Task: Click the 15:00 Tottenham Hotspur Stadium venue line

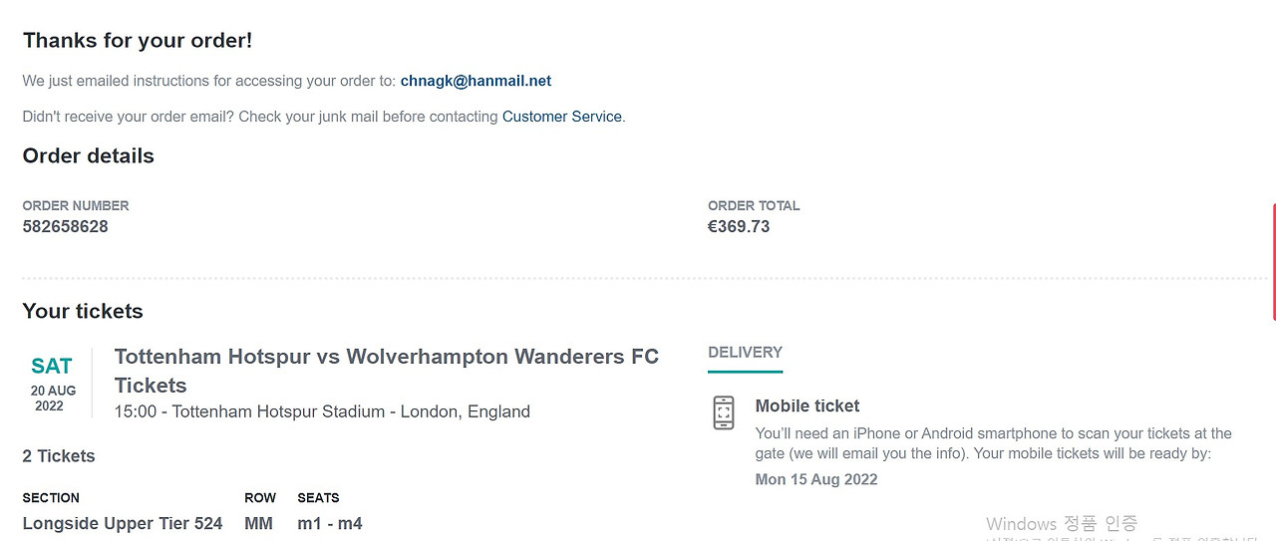Action: [x=322, y=411]
